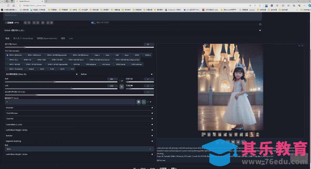The width and height of the screenshot is (311, 169).
Task: Expand the Refiner section
Action: [117, 74]
